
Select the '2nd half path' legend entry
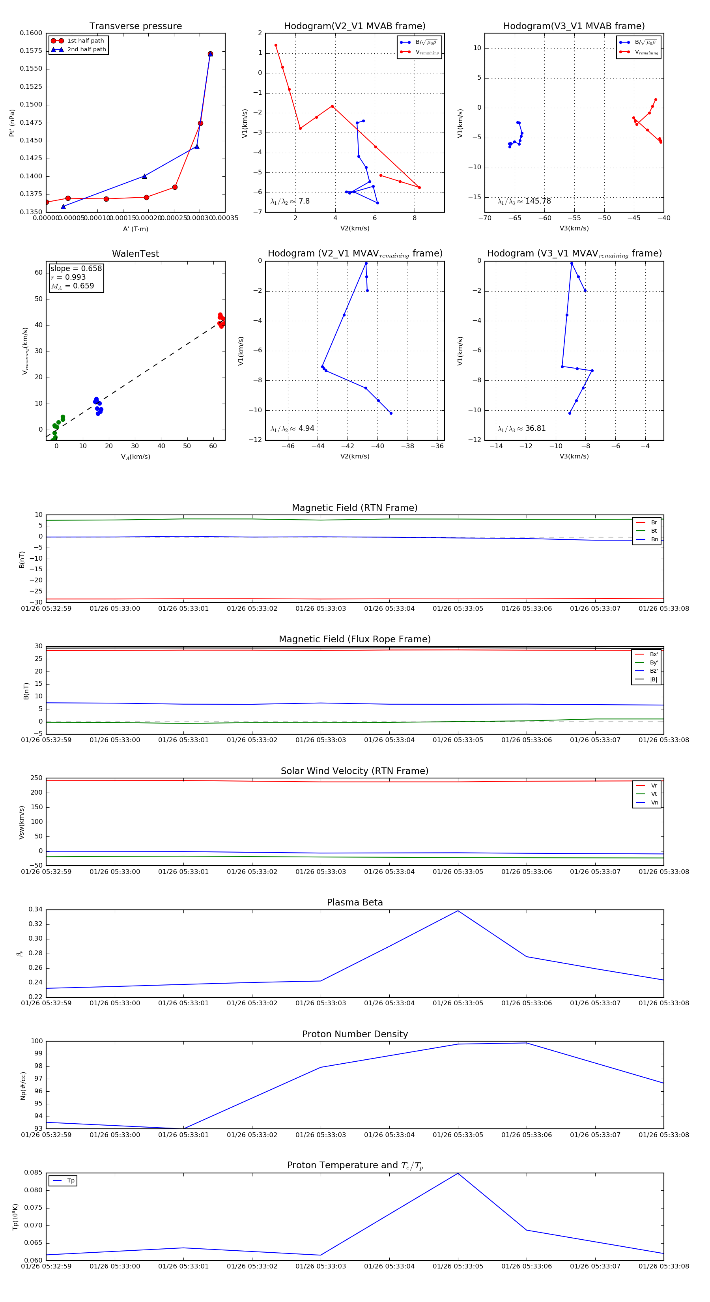(x=79, y=50)
